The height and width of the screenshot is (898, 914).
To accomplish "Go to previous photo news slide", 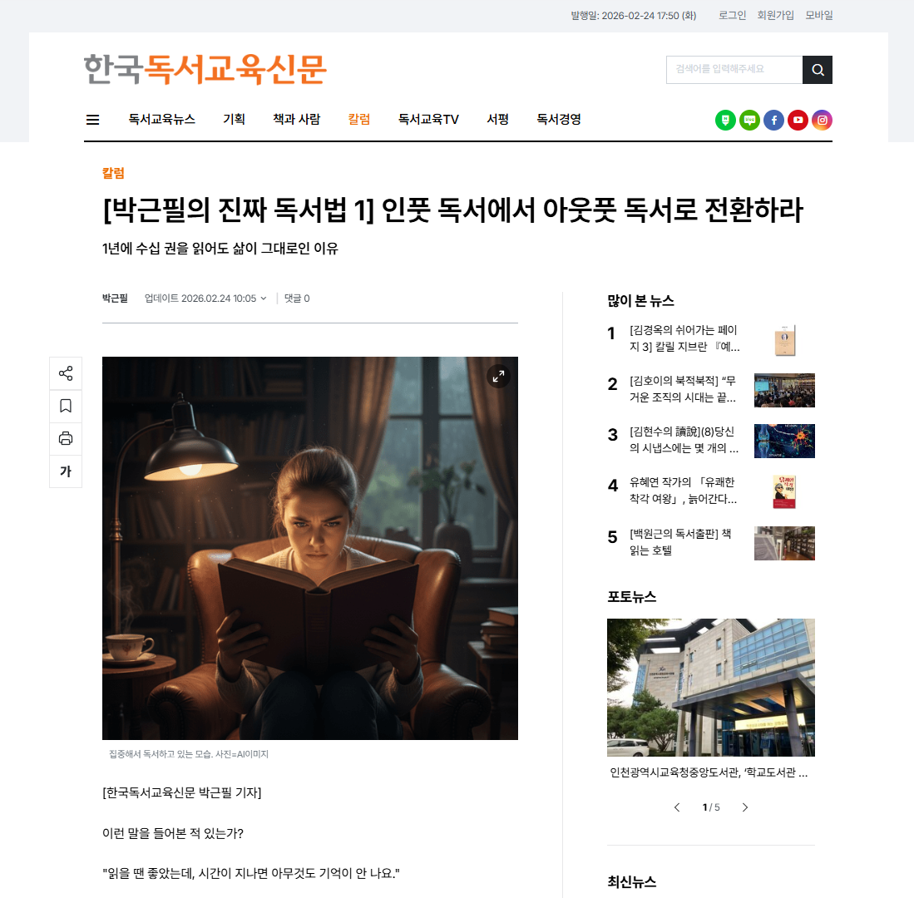I will 677,807.
